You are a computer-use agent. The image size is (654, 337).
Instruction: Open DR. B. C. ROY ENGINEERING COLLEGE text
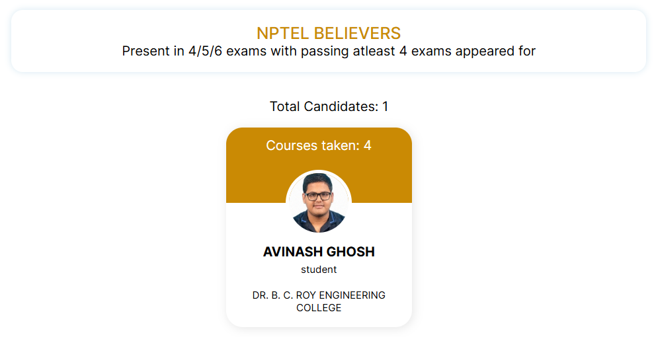(x=319, y=301)
